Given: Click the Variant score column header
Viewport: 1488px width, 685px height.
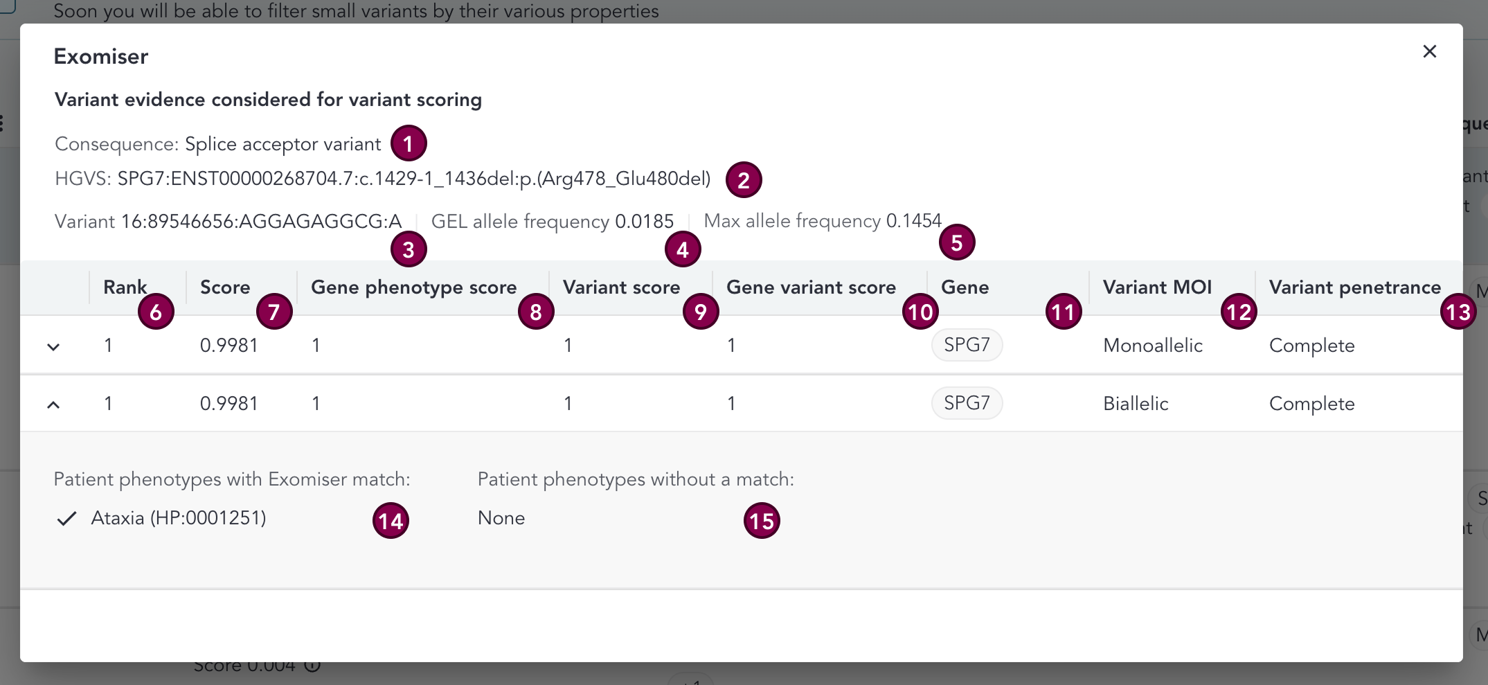Looking at the screenshot, I should 621,287.
